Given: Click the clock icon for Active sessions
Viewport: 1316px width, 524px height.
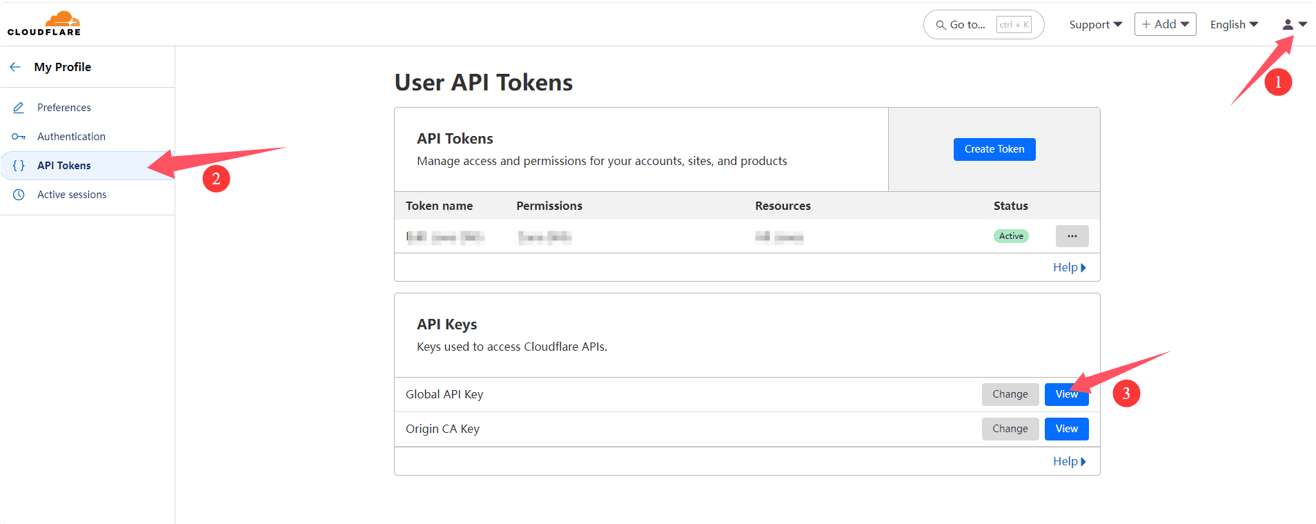Looking at the screenshot, I should 19,195.
